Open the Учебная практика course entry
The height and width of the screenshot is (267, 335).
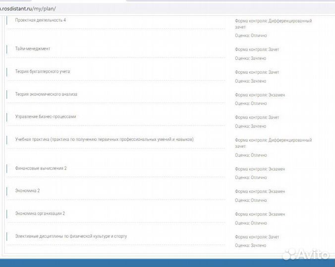pos(104,139)
